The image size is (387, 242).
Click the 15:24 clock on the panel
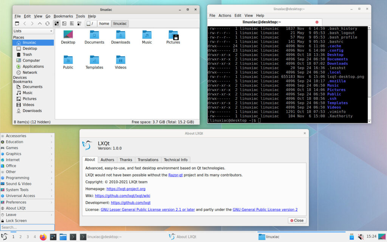tap(371, 237)
